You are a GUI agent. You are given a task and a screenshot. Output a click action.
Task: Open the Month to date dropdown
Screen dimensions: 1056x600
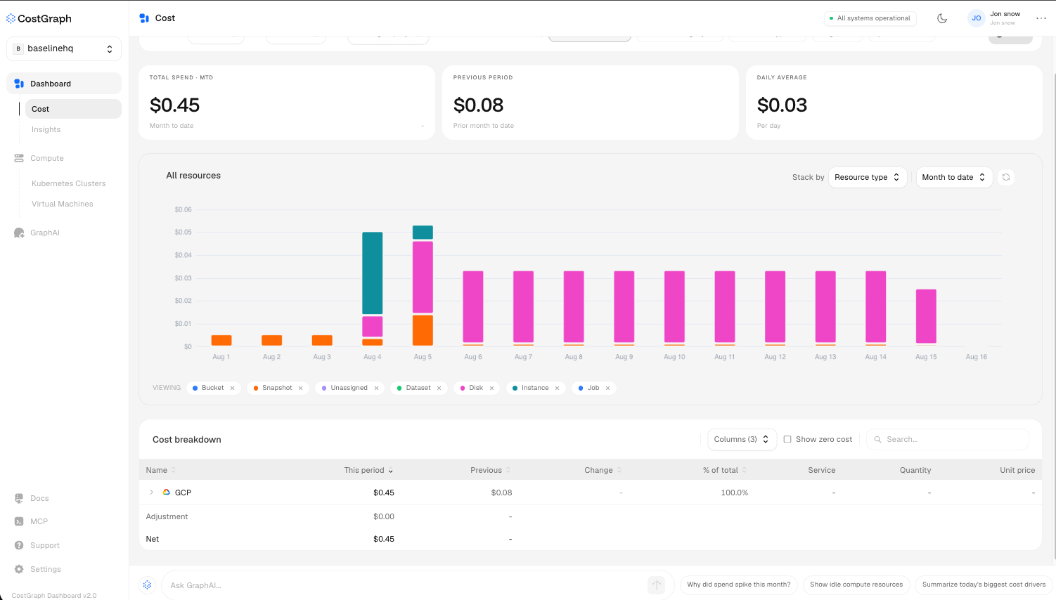tap(954, 177)
